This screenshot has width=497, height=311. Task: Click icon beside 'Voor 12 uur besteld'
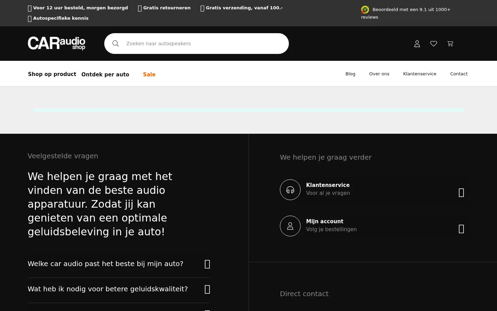30,8
